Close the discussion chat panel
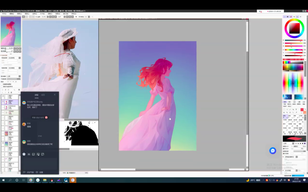Image resolution: width=308 pixels, height=192 pixels. pos(55,95)
